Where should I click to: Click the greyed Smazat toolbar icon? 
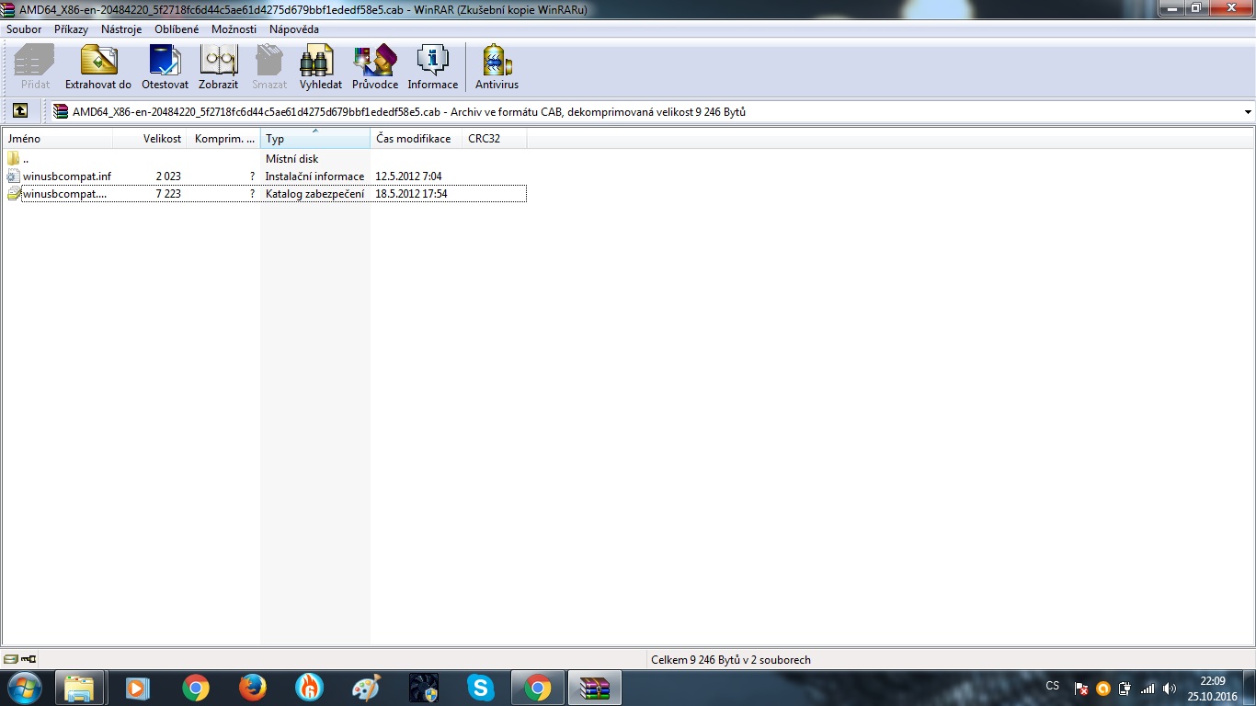269,61
